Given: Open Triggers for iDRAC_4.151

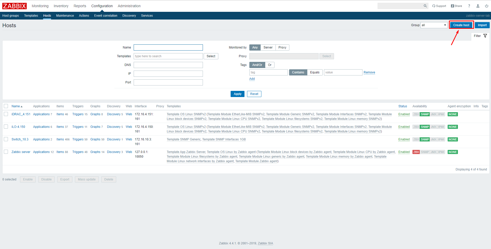Looking at the screenshot, I should [78, 114].
